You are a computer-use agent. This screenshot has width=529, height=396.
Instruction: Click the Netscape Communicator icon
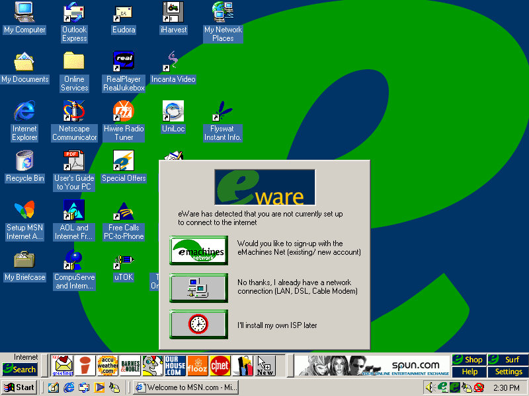click(74, 112)
